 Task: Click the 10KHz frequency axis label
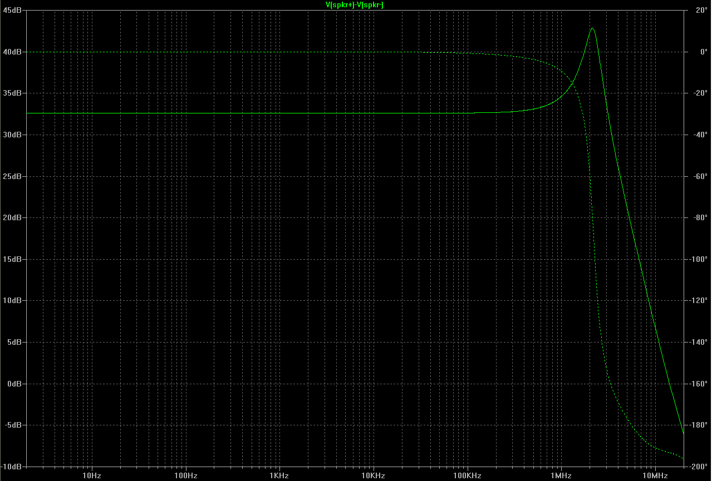click(373, 476)
